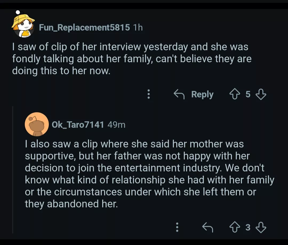Click the vote score 5
The height and width of the screenshot is (245, 288).
click(x=248, y=94)
